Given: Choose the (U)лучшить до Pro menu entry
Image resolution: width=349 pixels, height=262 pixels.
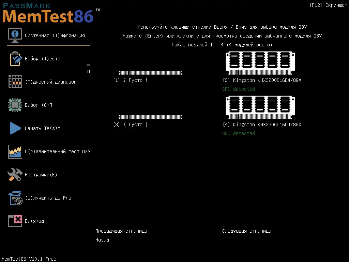Looking at the screenshot, I should point(48,198).
